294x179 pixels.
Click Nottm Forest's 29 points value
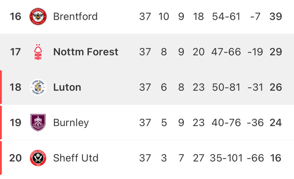tap(276, 52)
